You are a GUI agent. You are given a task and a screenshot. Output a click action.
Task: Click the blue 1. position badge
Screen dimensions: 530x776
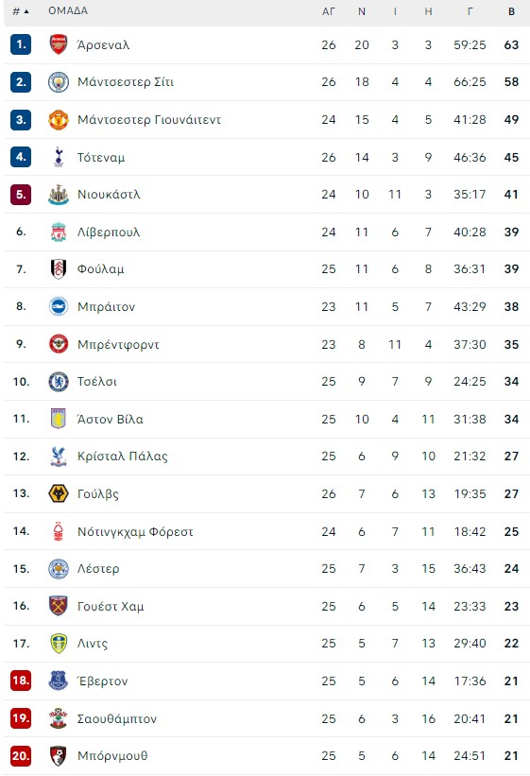pyautogui.click(x=21, y=44)
